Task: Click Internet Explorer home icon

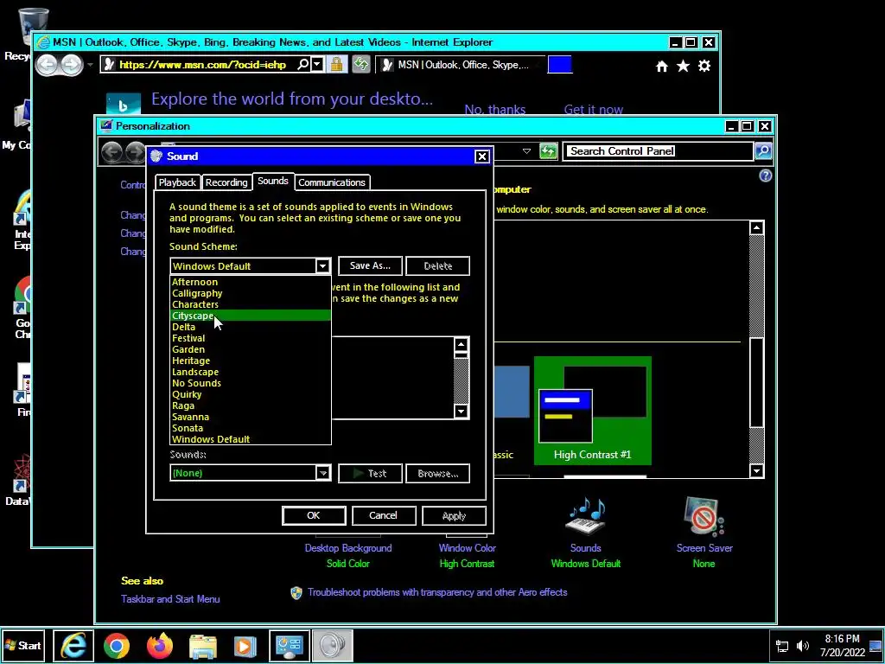Action: [x=662, y=66]
